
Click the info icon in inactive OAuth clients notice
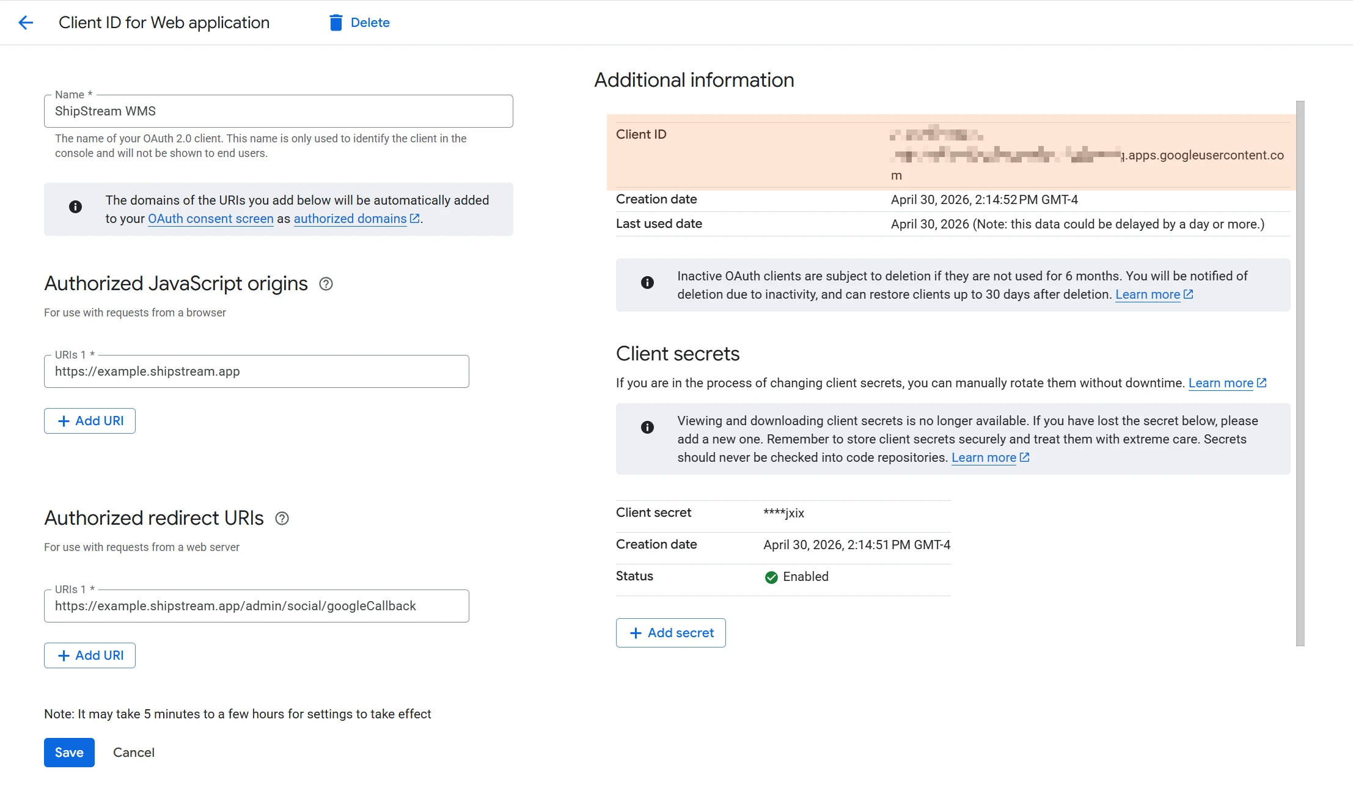[647, 283]
